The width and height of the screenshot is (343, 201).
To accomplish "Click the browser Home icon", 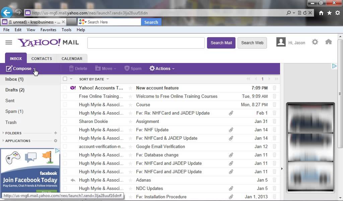I will [321, 13].
